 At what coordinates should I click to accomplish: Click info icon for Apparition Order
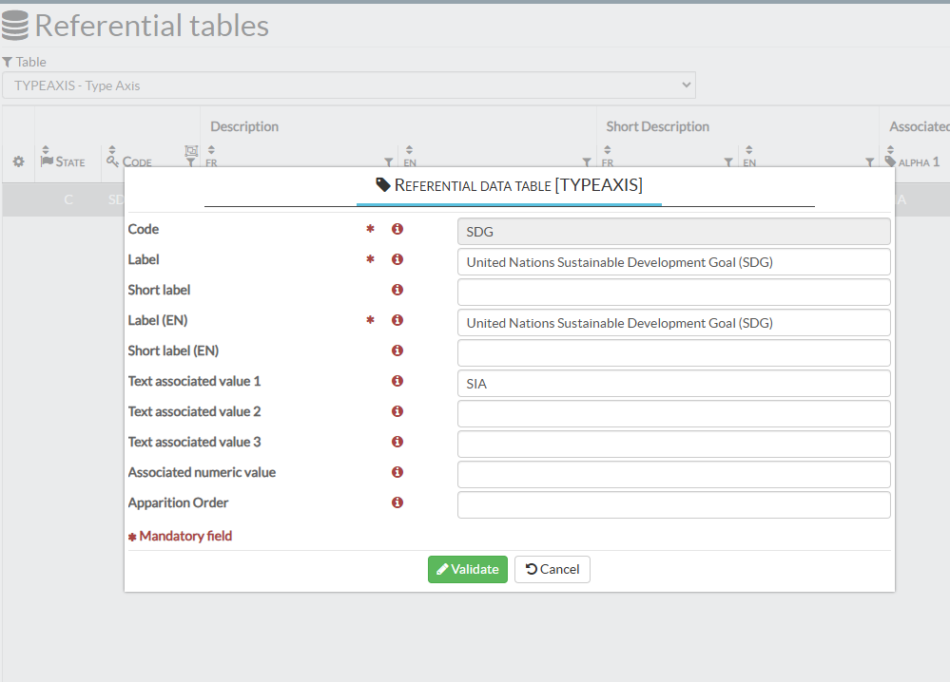tap(397, 502)
